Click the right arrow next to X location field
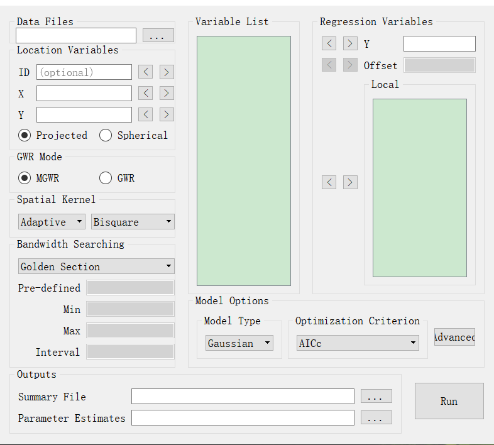The width and height of the screenshot is (494, 445). click(167, 93)
